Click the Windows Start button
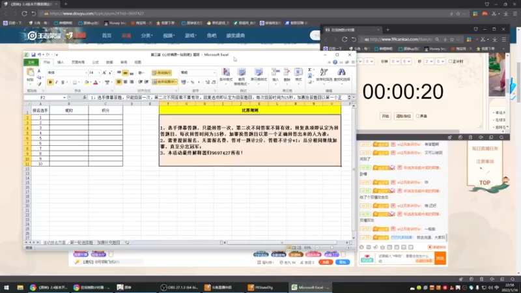Viewport: 521px width, 293px height. pyautogui.click(x=7, y=287)
